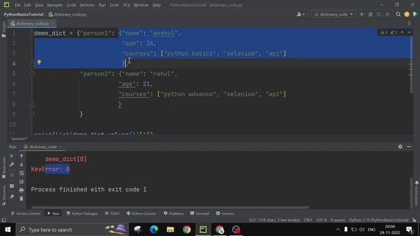Click the wrench icon in Run panel

(x=12, y=165)
